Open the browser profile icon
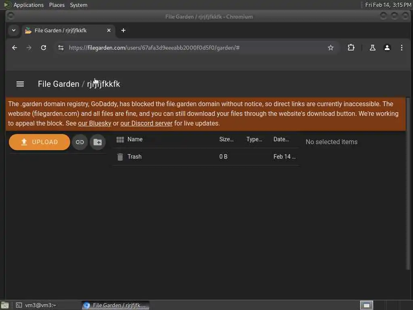This screenshot has height=310, width=413. (x=387, y=48)
